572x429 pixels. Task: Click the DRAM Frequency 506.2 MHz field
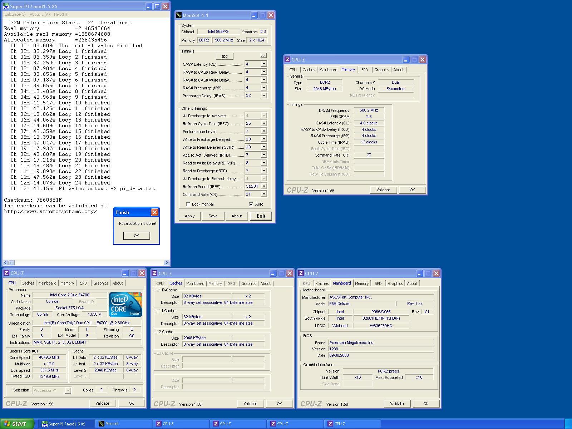369,110
